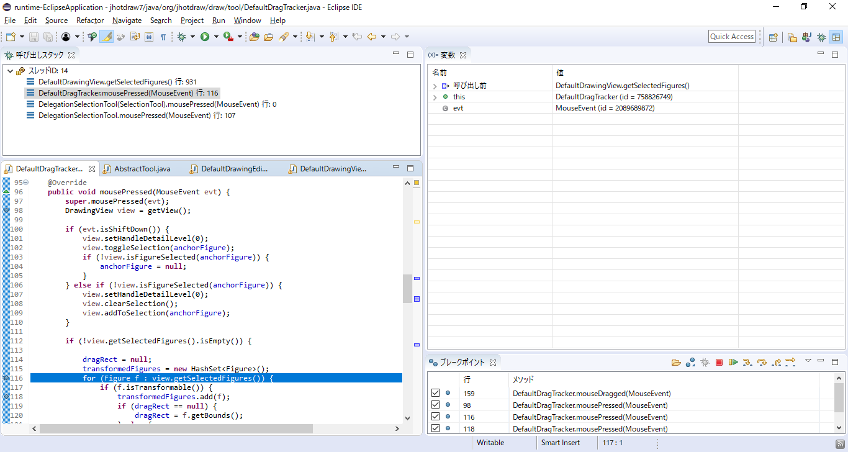Click the breakpoint list scroll down arrow

839,428
